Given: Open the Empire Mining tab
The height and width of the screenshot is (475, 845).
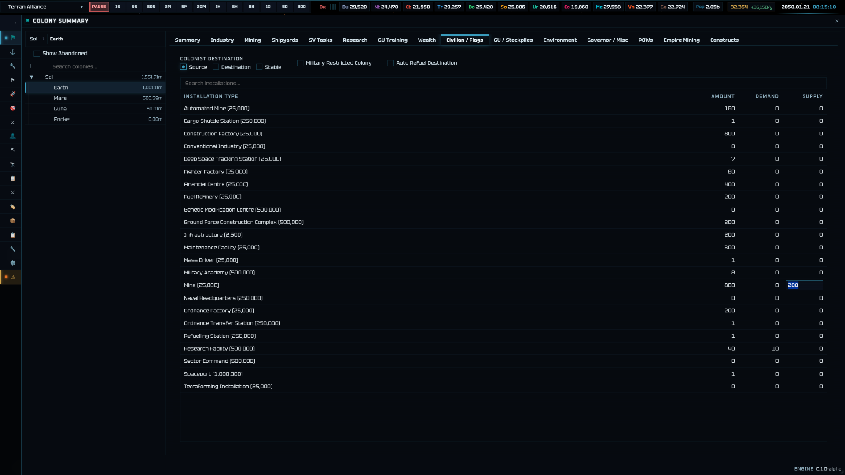Looking at the screenshot, I should pos(681,40).
